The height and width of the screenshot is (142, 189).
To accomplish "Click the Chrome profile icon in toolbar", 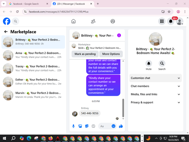I will pos(178,12).
